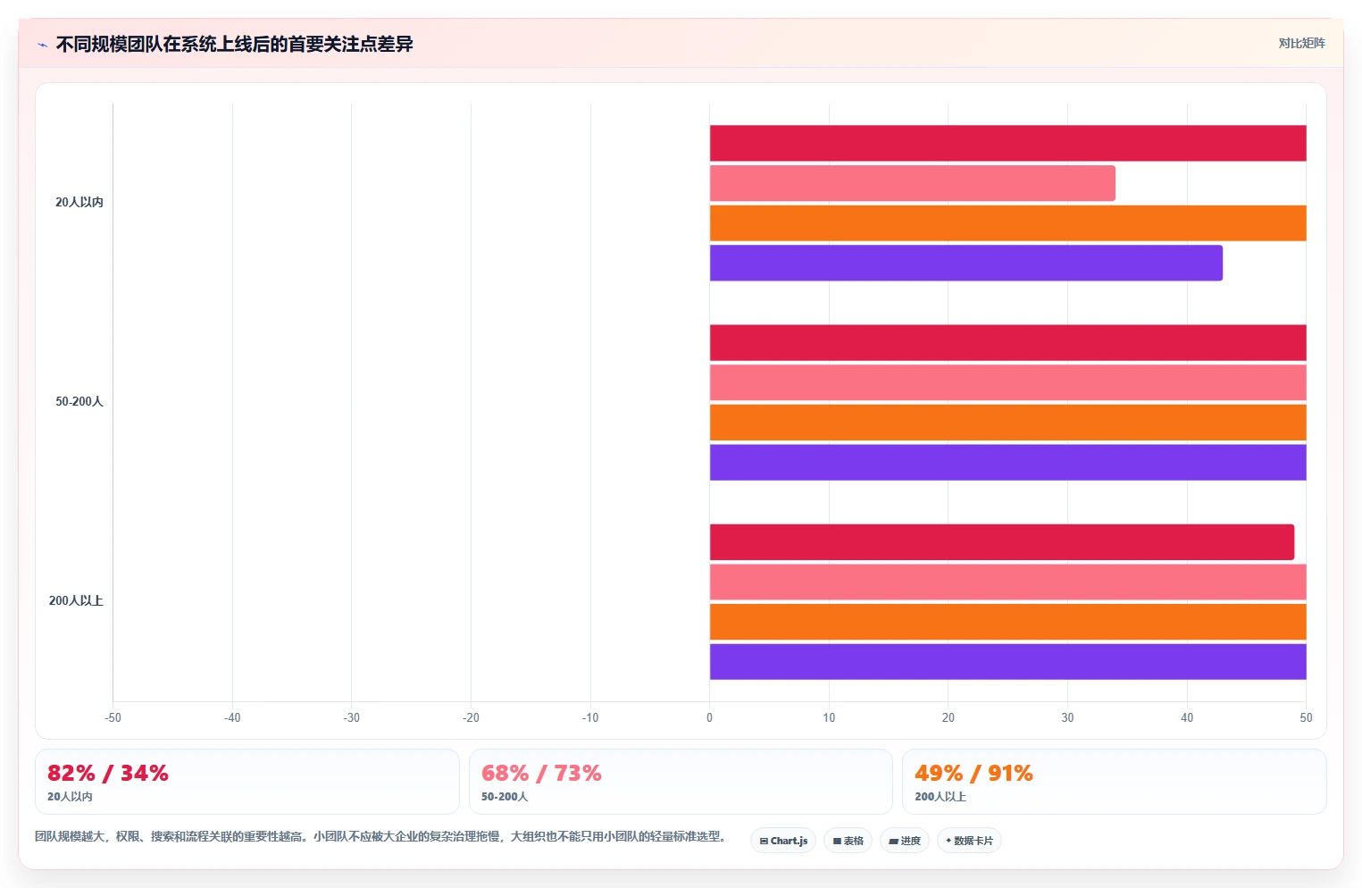
Task: Click the 对比矩阵 label in the header
Action: click(1301, 43)
